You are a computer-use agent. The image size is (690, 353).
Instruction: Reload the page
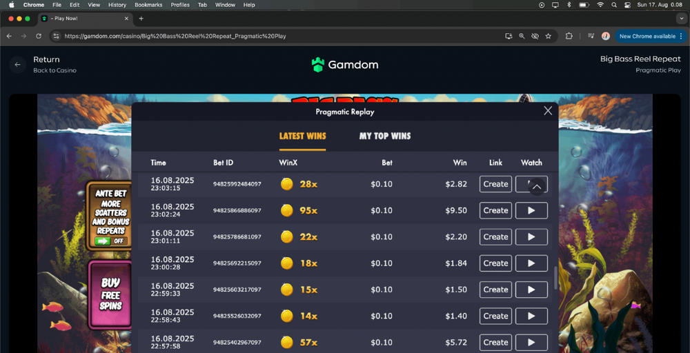[x=38, y=36]
